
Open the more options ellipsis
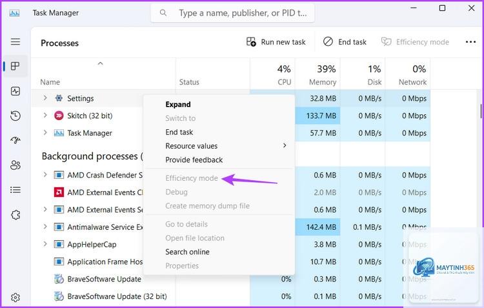[x=470, y=42]
